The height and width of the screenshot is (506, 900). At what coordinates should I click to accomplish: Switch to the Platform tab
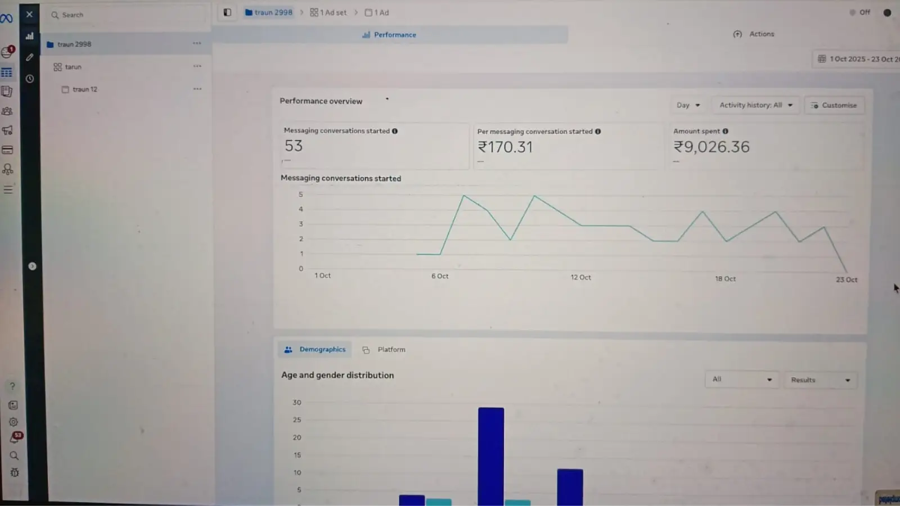385,350
